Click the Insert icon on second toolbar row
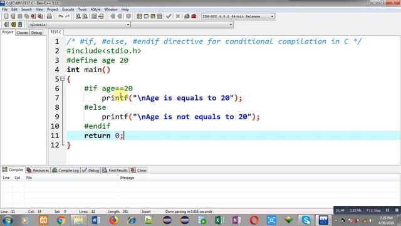 pos(6,24)
